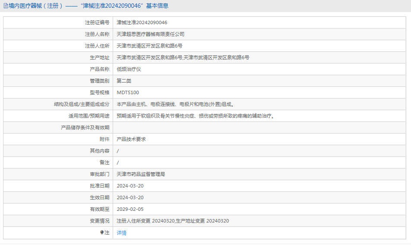Click the lightbulb icon next to 注

click(x=102, y=232)
